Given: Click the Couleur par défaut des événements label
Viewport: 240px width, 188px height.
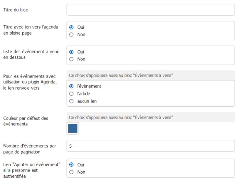Looking at the screenshot, I should coord(26,121).
